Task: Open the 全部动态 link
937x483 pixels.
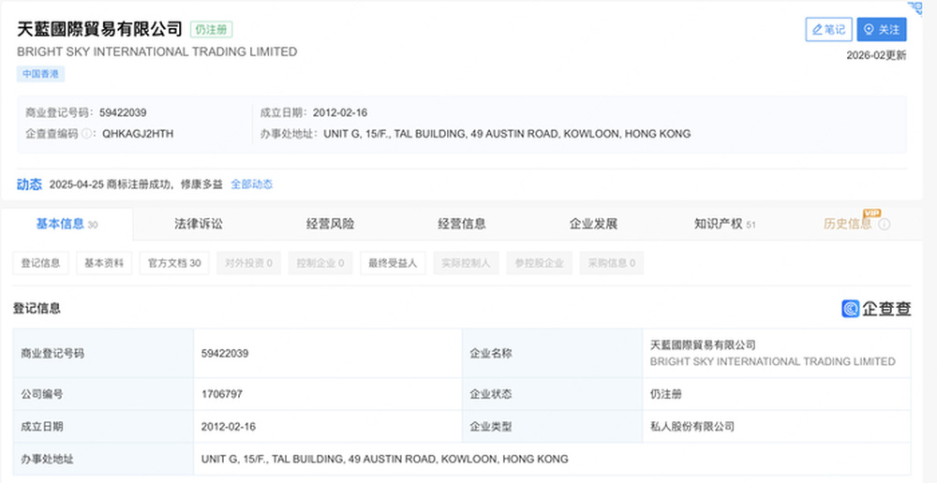Action: click(252, 184)
